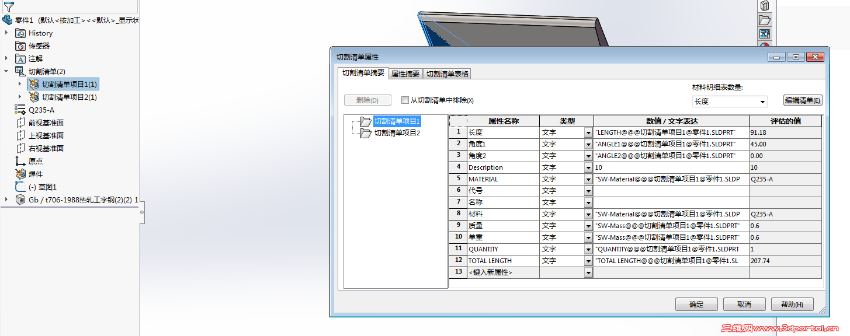Screen dimensions: 850x336
Task: Open the type dropdown for the Description row
Action: (x=588, y=167)
